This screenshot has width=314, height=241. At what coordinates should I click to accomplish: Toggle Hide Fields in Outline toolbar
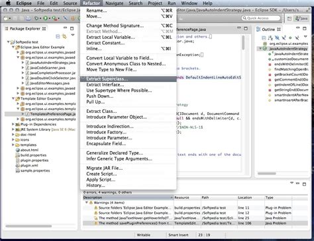277,38
